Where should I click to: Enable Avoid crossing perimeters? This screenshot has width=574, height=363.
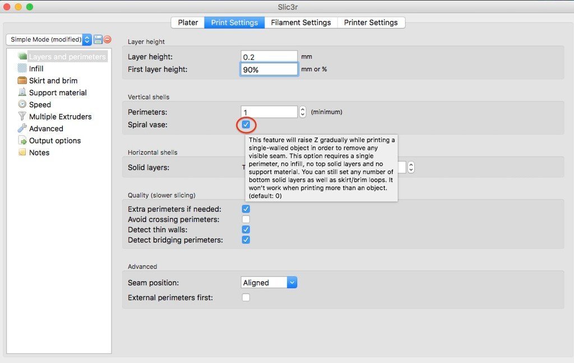tap(246, 219)
